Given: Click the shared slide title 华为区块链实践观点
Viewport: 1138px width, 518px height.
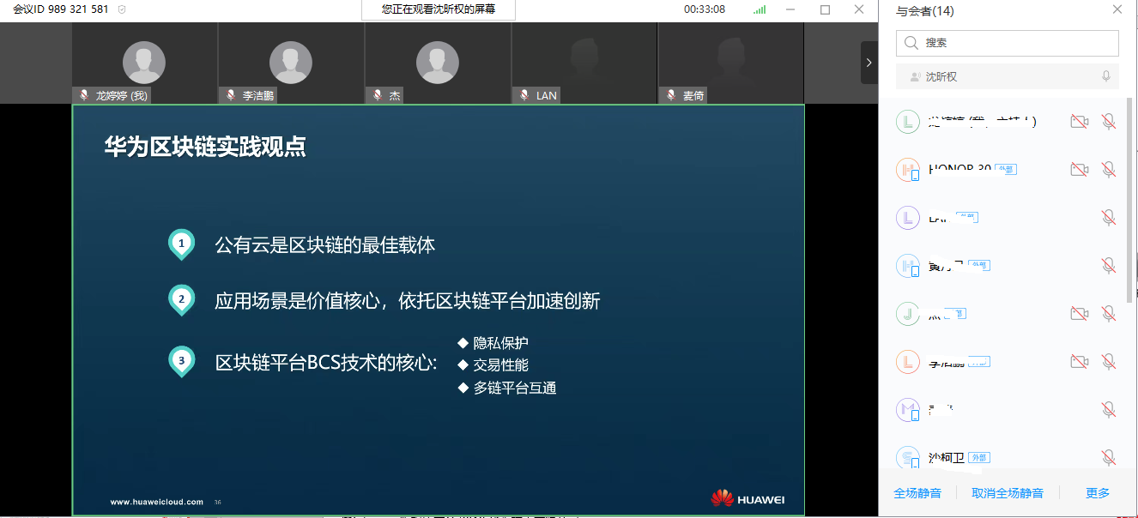Looking at the screenshot, I should pyautogui.click(x=205, y=147).
